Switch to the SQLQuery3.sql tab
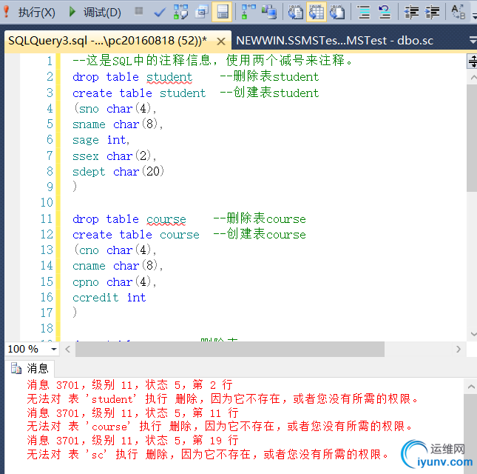Screen dimensions: 477x474 click(107, 41)
